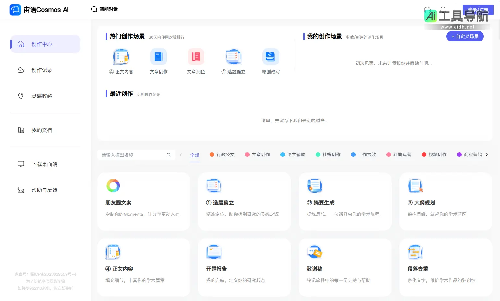Open the 全部 category tab
500x301 pixels.
click(195, 155)
